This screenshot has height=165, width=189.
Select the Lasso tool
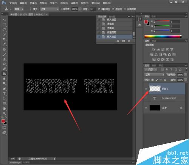point(4,29)
